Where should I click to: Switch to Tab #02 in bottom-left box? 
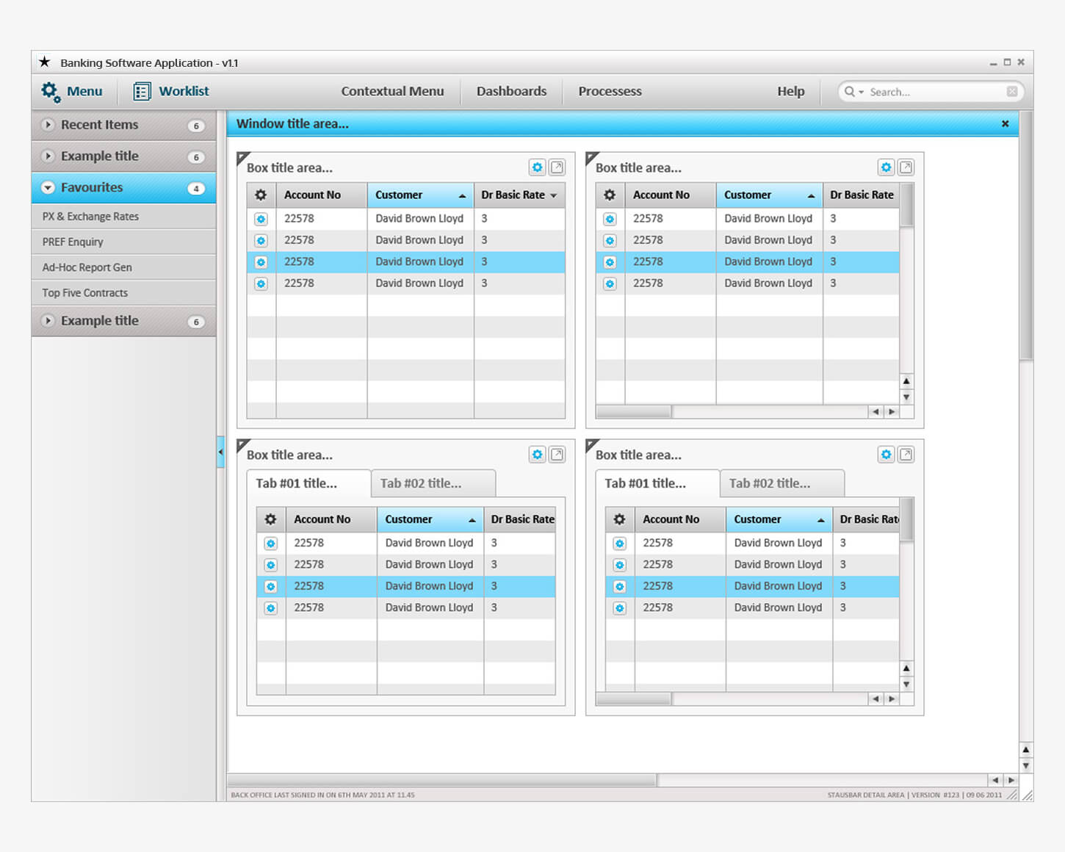click(433, 483)
